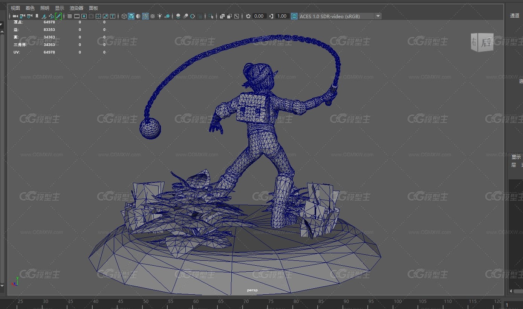The width and height of the screenshot is (523, 309).
Task: Toggle wireframe on shaded icon
Action: tap(145, 16)
